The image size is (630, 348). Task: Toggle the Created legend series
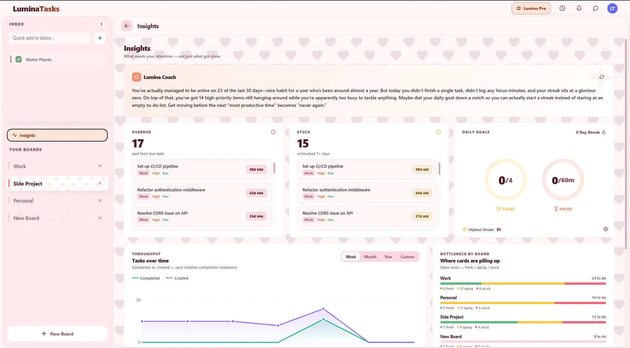pos(177,278)
